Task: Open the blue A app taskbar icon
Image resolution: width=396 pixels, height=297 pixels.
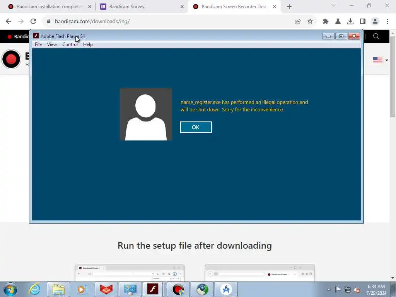Action: coord(226,289)
